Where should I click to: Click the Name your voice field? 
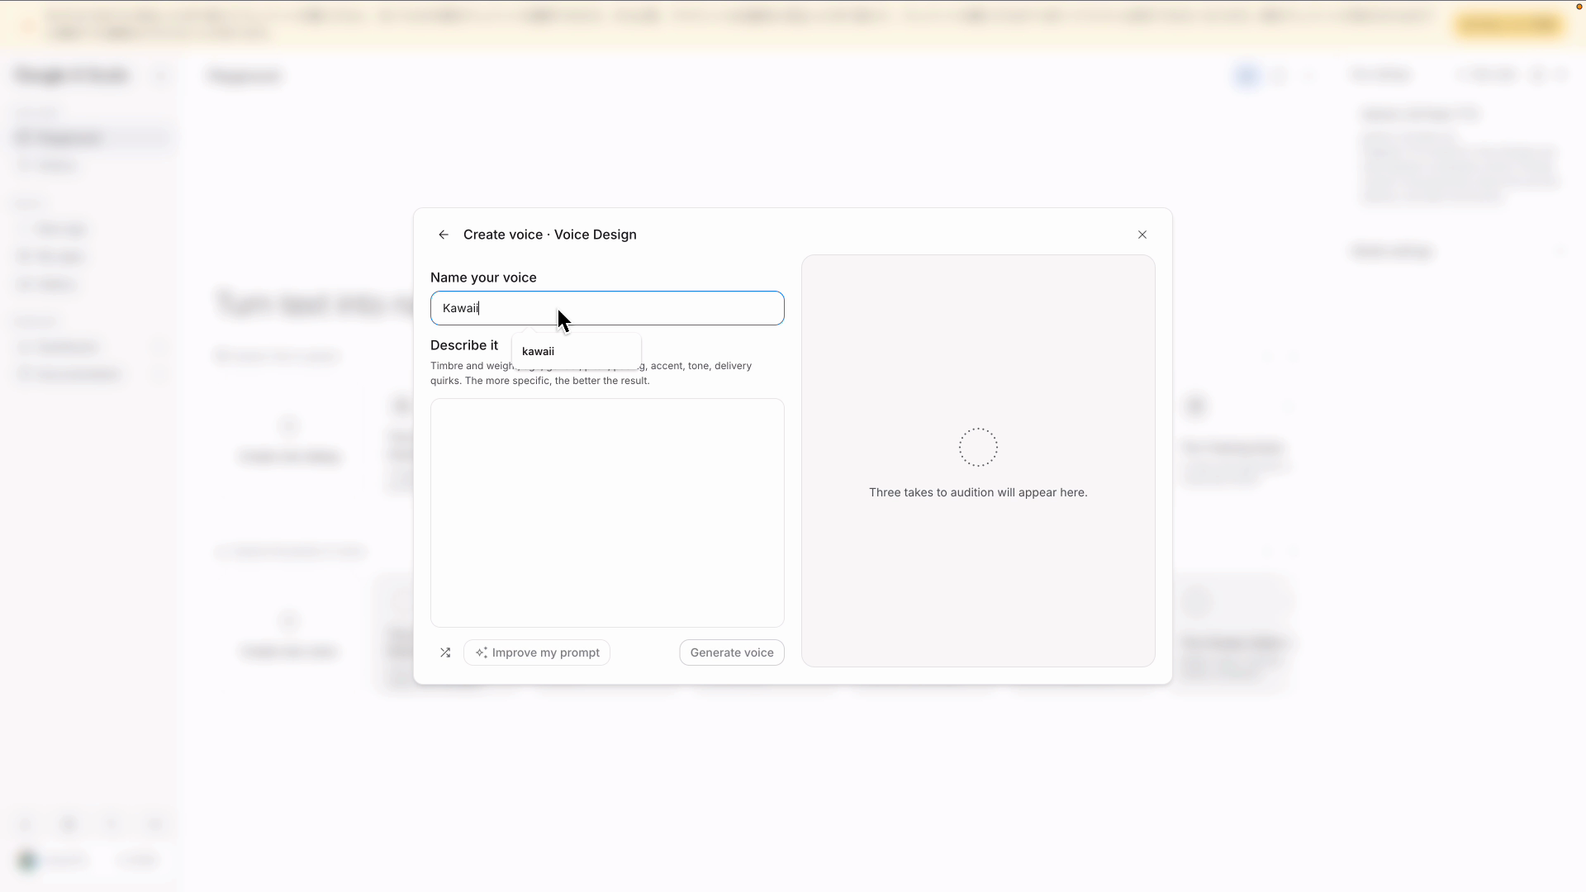(607, 308)
